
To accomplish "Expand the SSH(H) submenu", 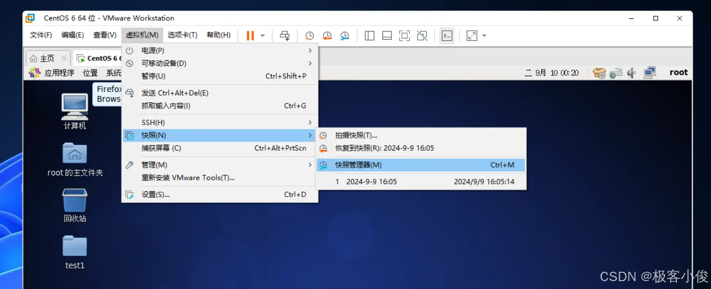I will click(220, 122).
